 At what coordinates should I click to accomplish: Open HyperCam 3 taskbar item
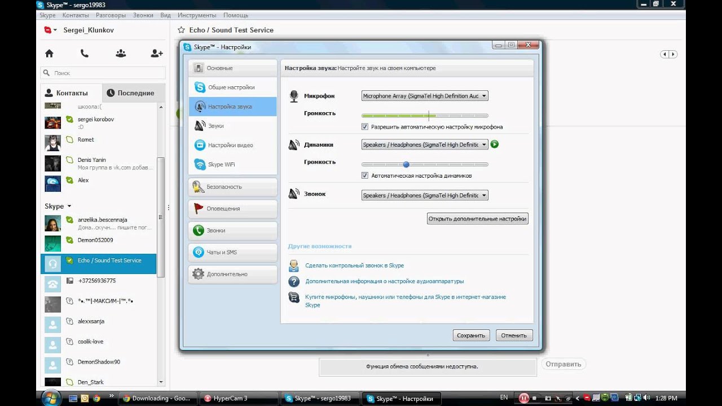[x=239, y=398]
